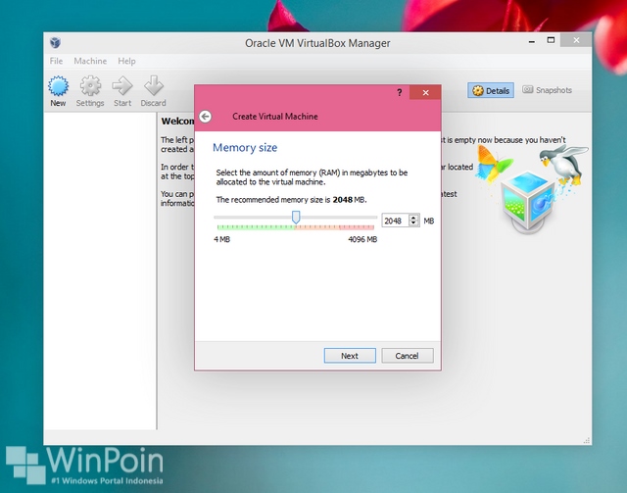The width and height of the screenshot is (627, 493).
Task: Go back using the wizard back arrow
Action: (x=205, y=117)
